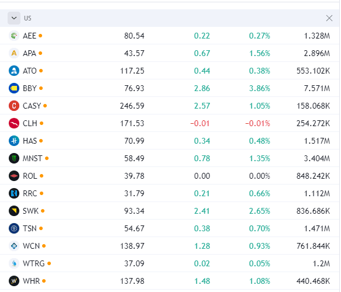Click the CASY red logo icon
341x292 pixels.
point(14,106)
